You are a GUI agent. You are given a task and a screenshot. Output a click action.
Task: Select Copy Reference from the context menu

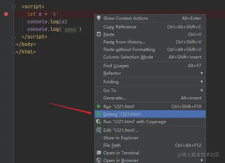150,27
